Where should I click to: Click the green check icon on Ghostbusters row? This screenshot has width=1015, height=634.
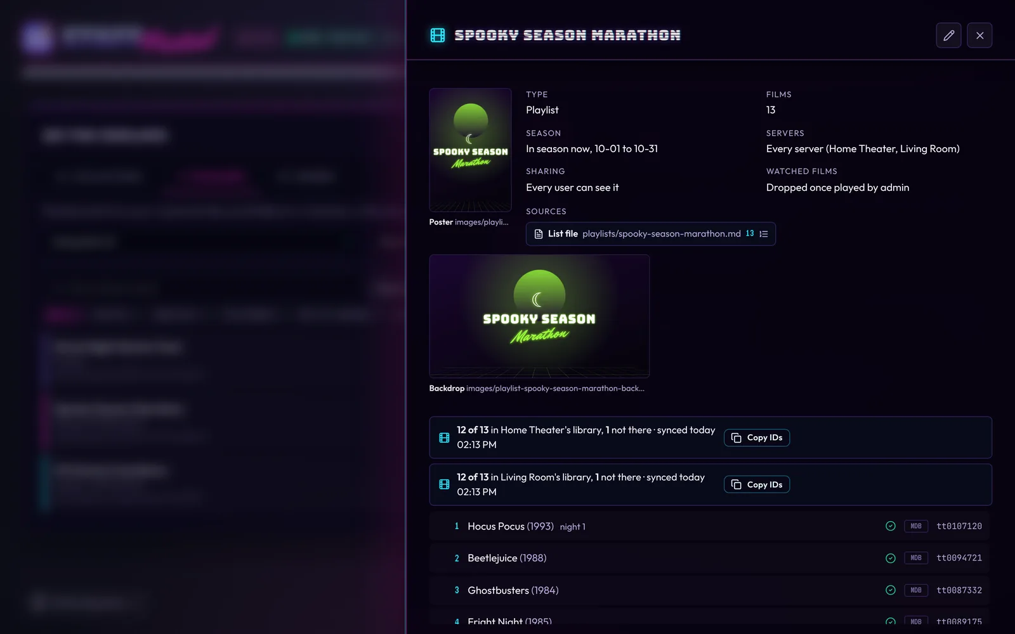[891, 590]
